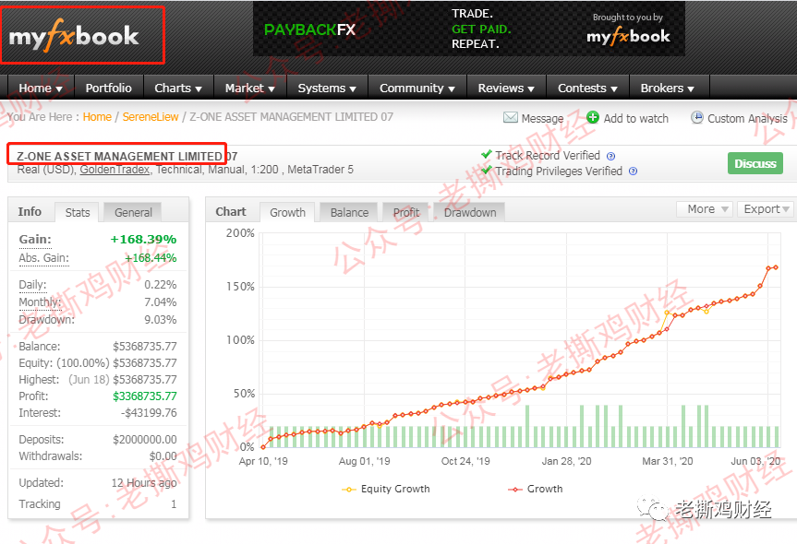The width and height of the screenshot is (797, 544).
Task: Click the green checkmark for Track Record Verified
Action: (487, 154)
